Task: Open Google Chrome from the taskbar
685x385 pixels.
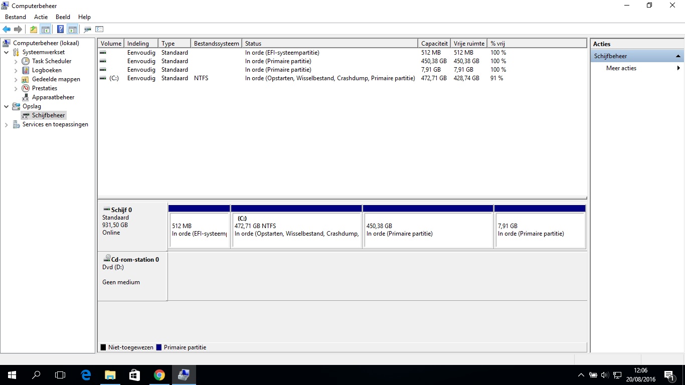Action: (159, 375)
